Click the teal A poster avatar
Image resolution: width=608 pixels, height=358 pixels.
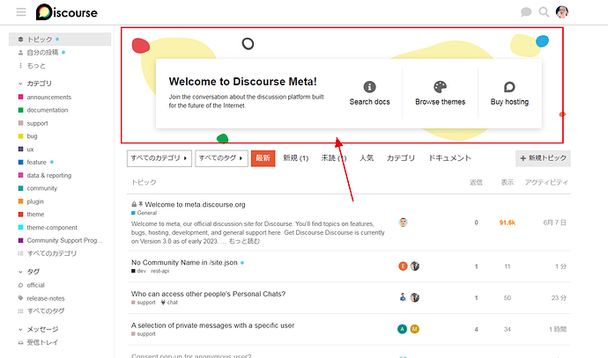coord(402,329)
